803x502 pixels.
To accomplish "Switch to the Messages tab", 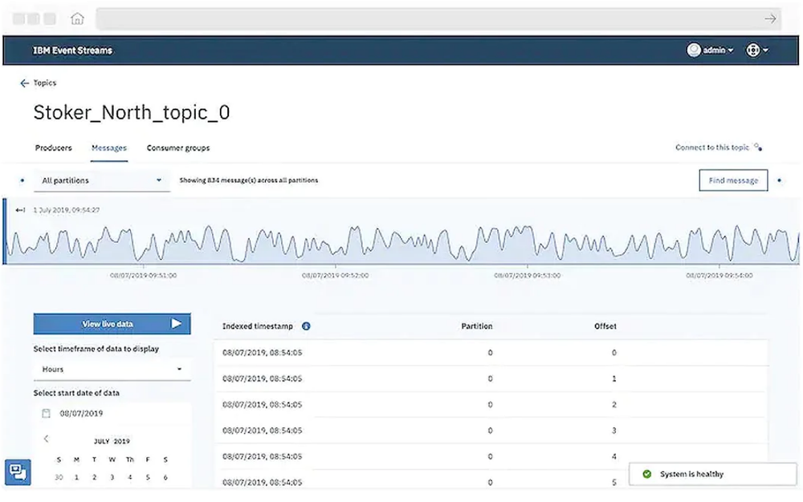I will [x=109, y=148].
